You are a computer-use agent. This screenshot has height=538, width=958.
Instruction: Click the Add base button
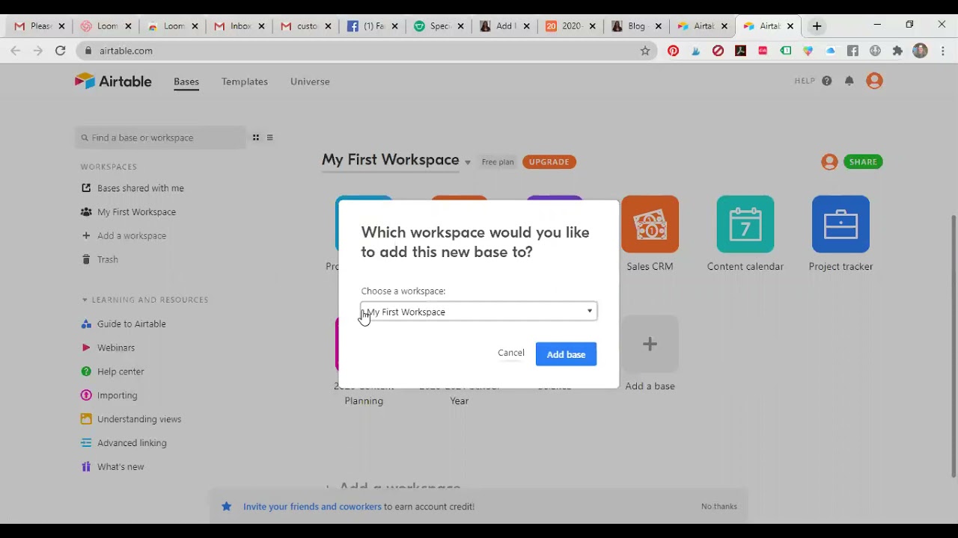[x=566, y=354]
